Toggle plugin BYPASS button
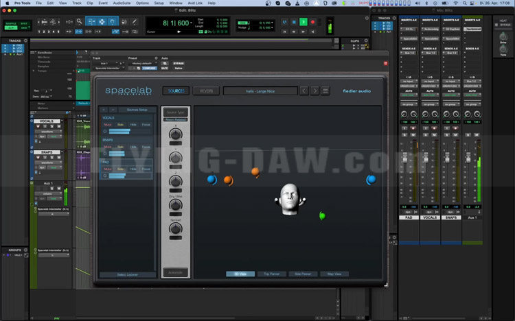This screenshot has width=515, height=321. [x=179, y=63]
